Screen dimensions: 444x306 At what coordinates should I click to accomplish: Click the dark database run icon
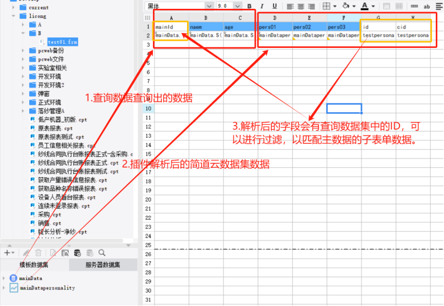[x=78, y=253]
